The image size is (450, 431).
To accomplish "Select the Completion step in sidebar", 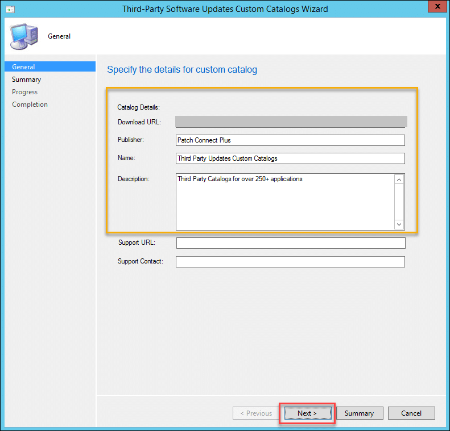I will (30, 104).
